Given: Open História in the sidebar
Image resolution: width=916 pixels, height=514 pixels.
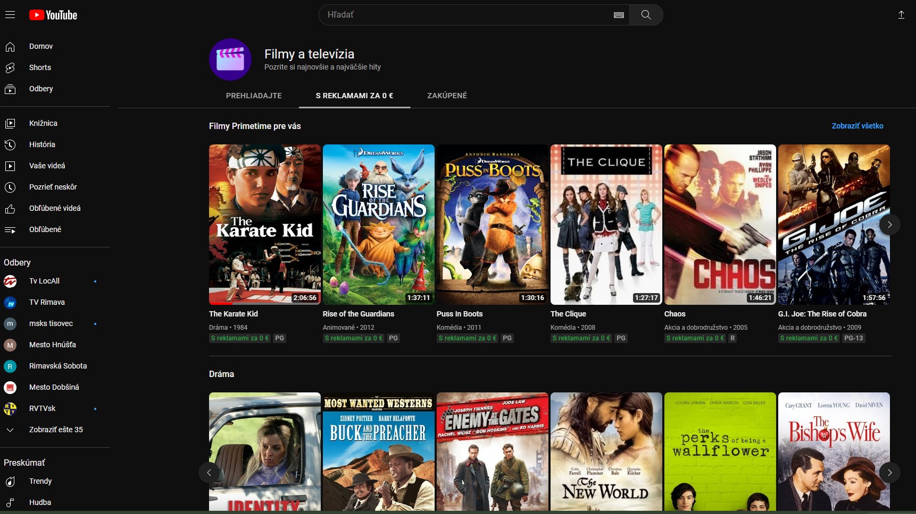Looking at the screenshot, I should tap(42, 144).
